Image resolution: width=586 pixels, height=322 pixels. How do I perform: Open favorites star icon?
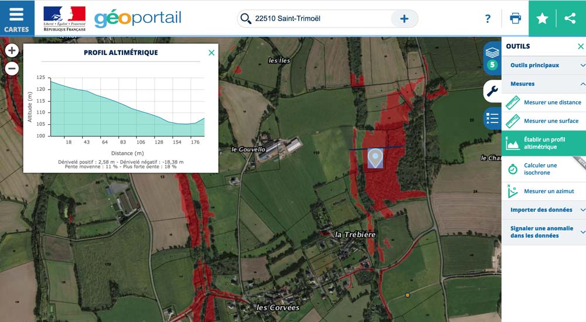tap(542, 18)
